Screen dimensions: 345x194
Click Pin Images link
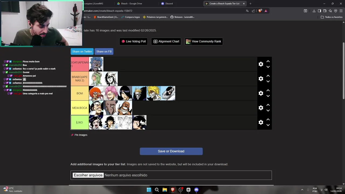click(x=79, y=135)
